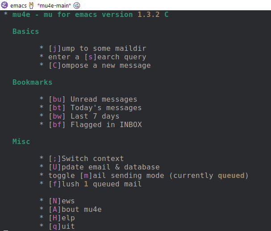Open the enter a [s]earch query option
271x231 pixels.
pos(97,57)
